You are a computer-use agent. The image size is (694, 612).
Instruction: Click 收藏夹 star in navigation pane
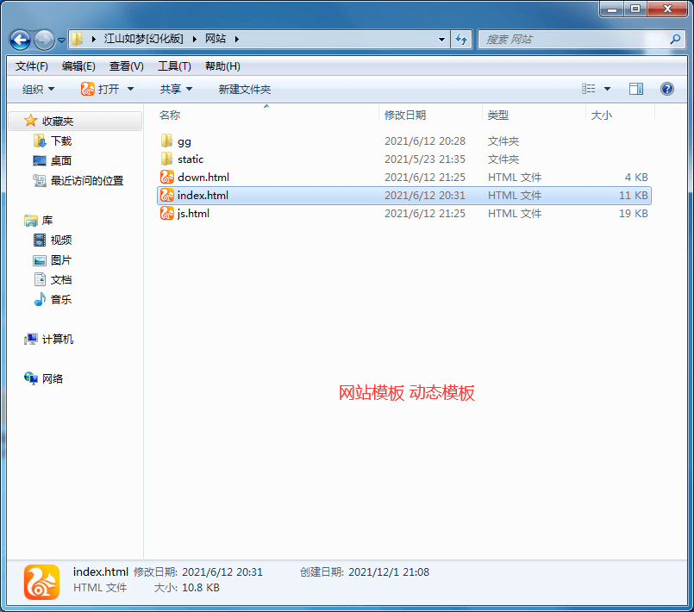30,121
